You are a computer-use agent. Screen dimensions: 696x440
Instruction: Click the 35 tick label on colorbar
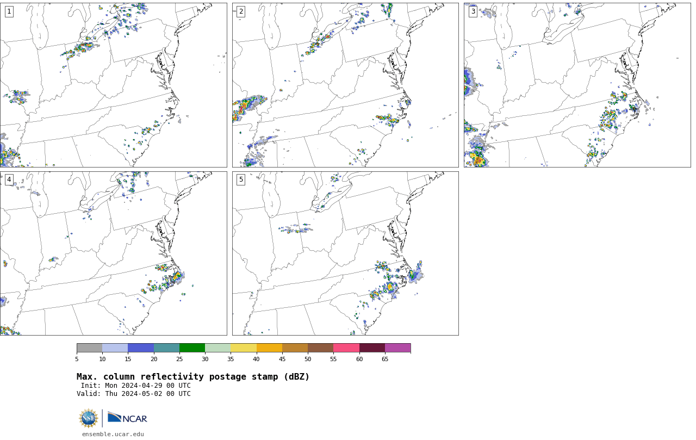pyautogui.click(x=231, y=359)
